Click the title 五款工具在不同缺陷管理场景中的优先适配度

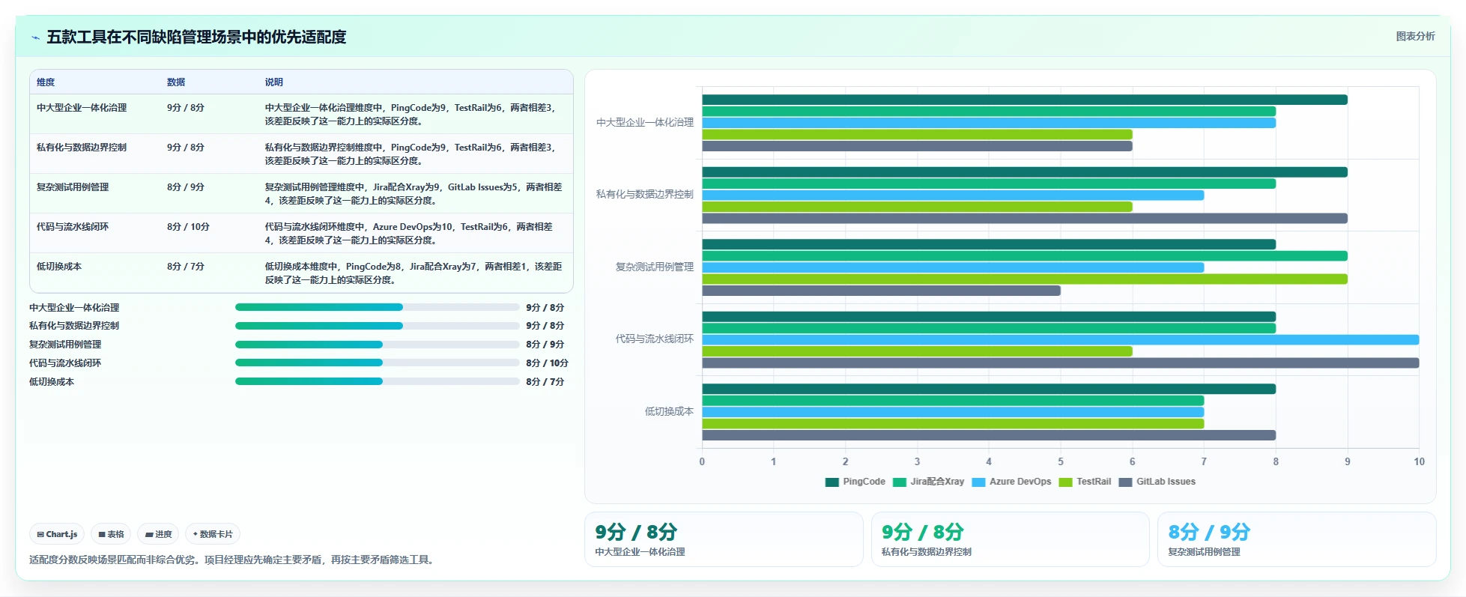pos(196,37)
